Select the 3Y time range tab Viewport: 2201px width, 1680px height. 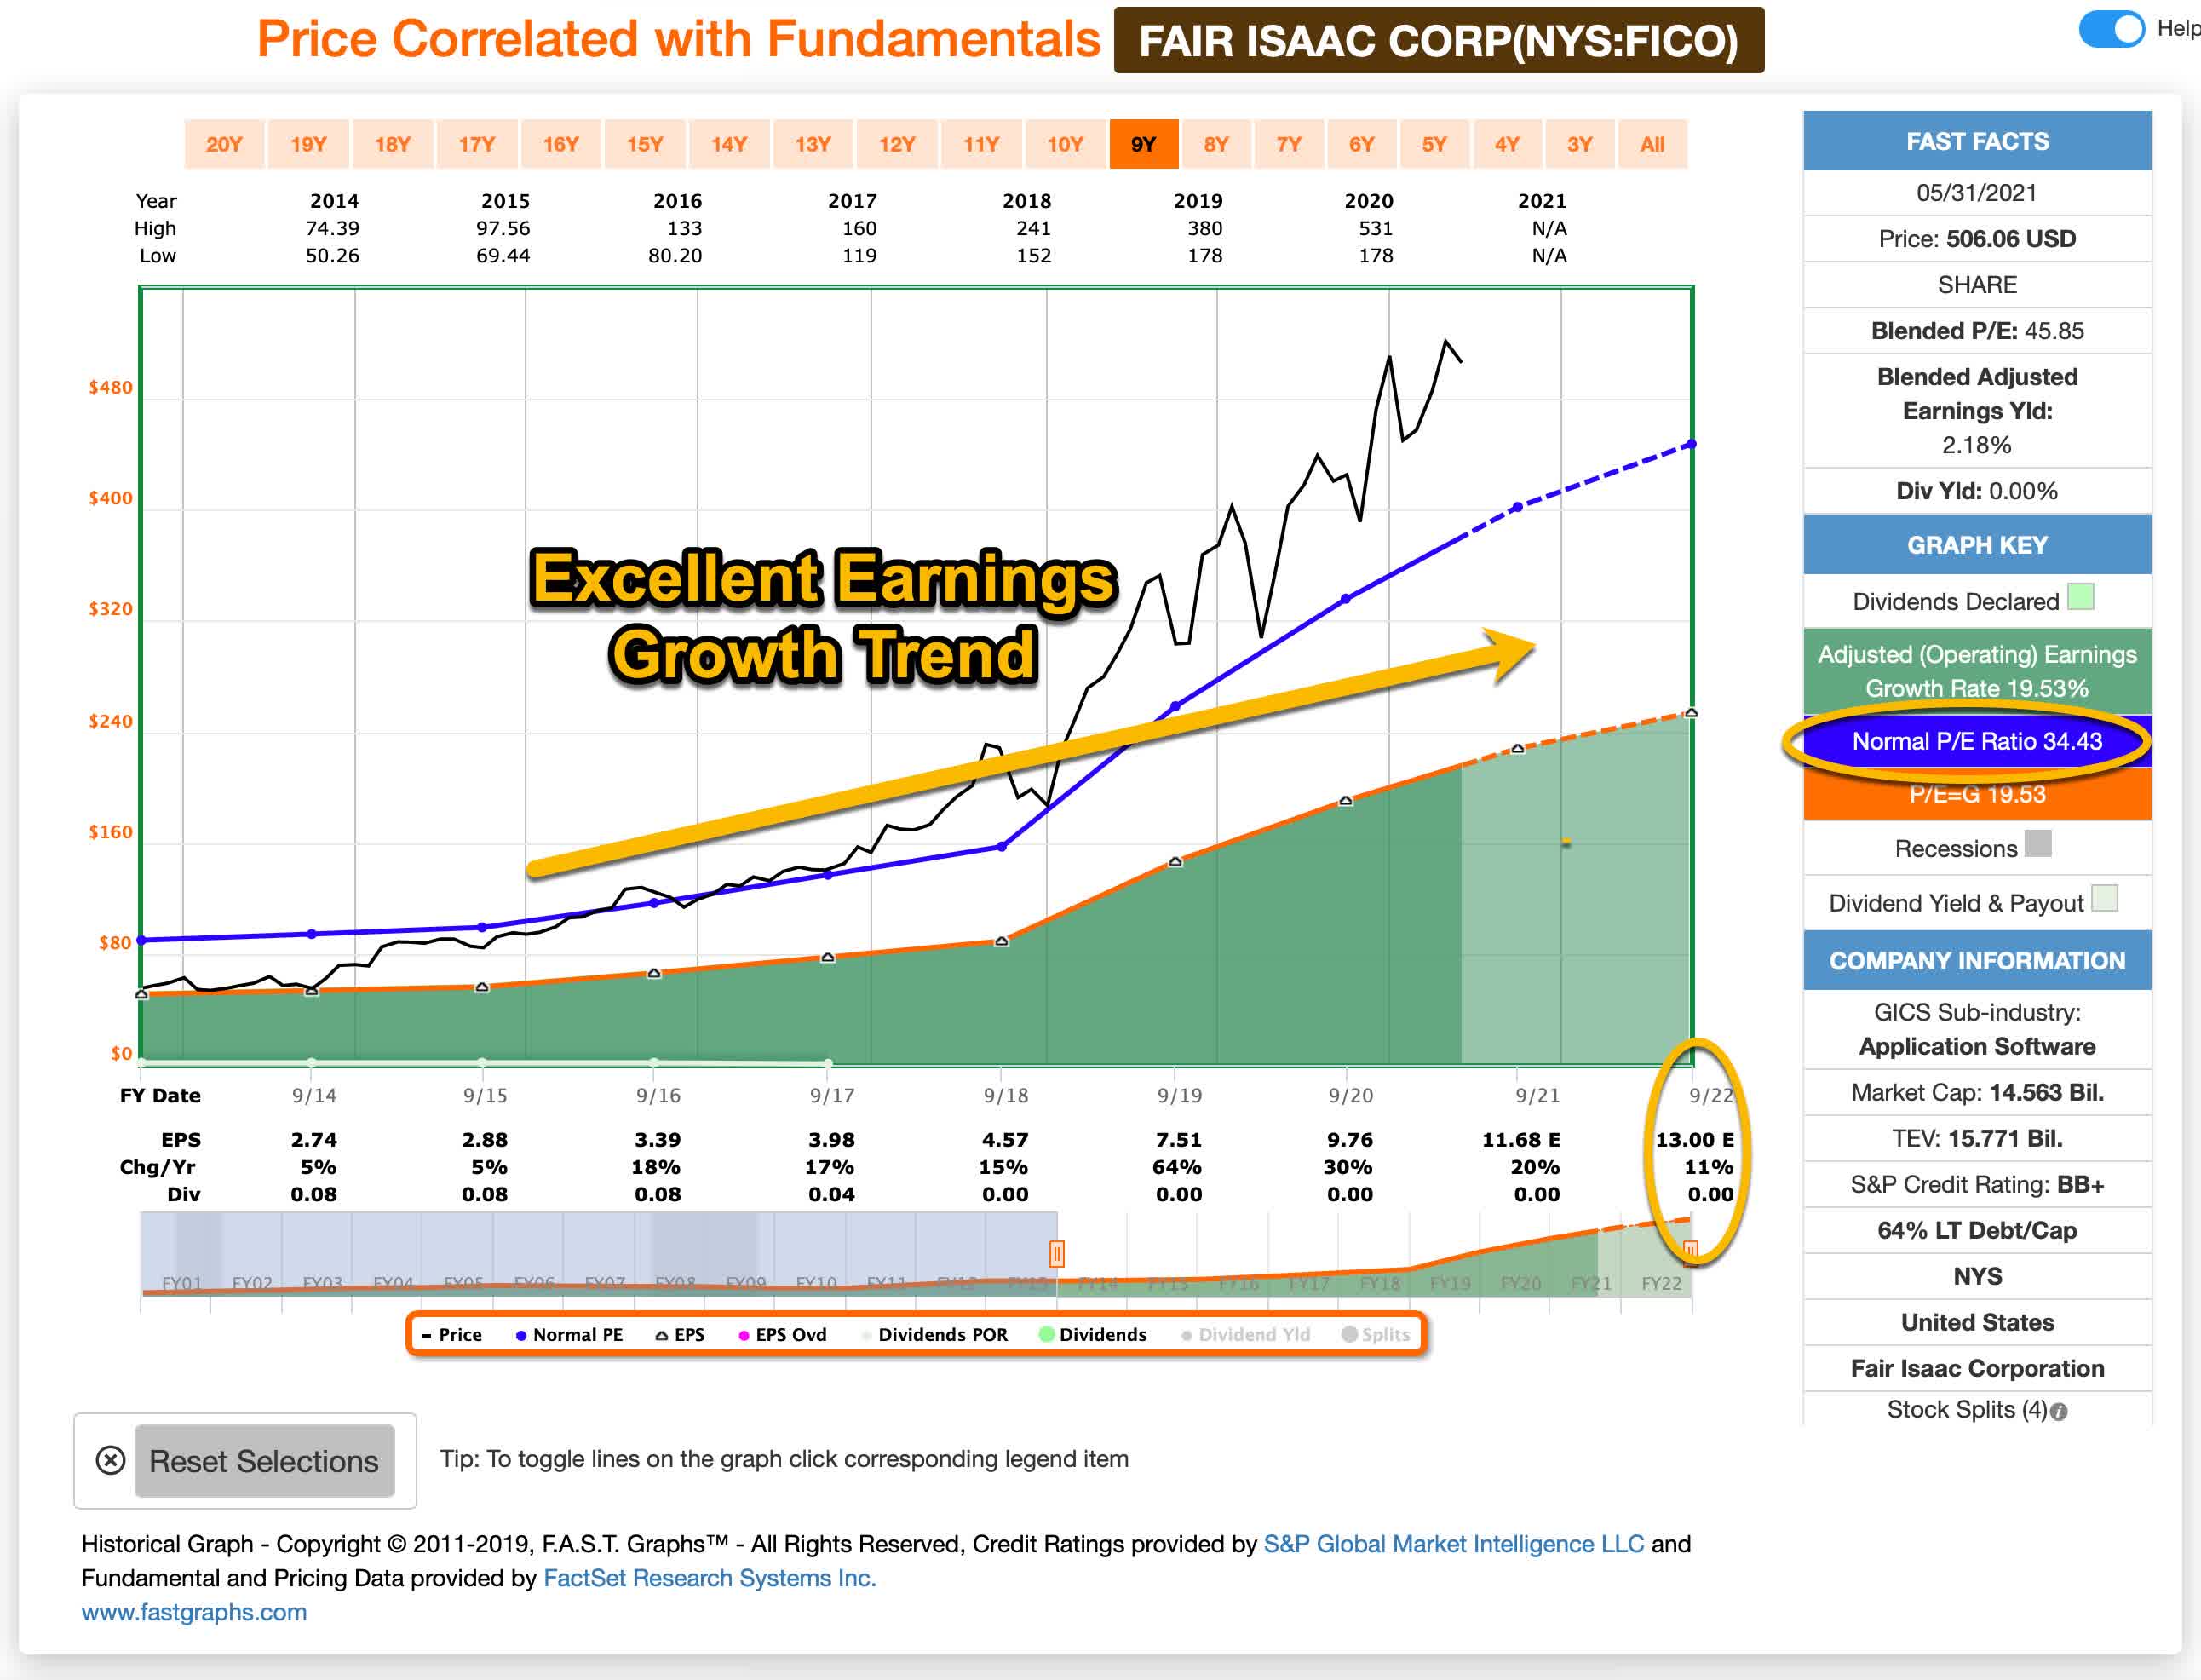pos(1579,144)
